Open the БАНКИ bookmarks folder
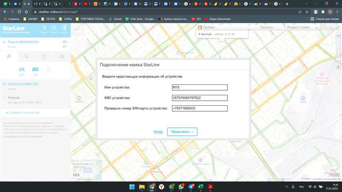Image resolution: width=342 pixels, height=192 pixels. (30, 19)
